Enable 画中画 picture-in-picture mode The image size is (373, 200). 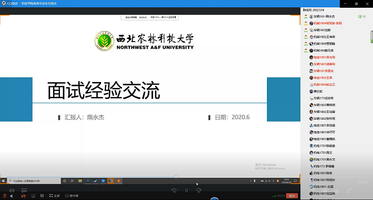click(72, 196)
